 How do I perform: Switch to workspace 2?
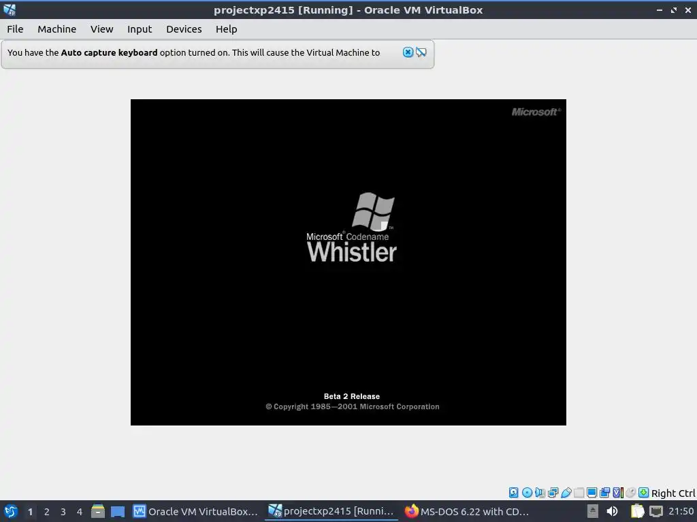coord(47,512)
